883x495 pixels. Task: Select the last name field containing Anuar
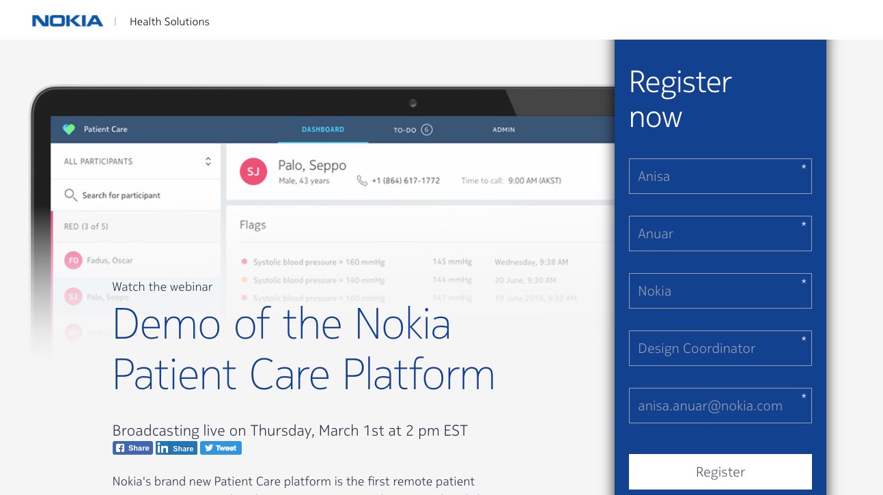(x=720, y=234)
